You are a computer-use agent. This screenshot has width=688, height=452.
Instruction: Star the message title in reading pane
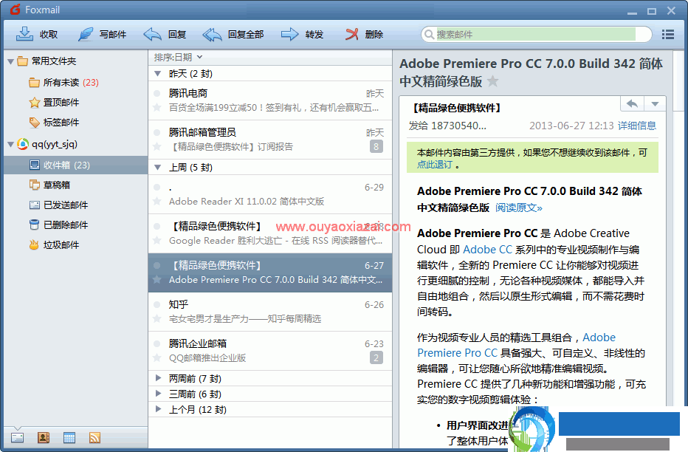pos(492,81)
